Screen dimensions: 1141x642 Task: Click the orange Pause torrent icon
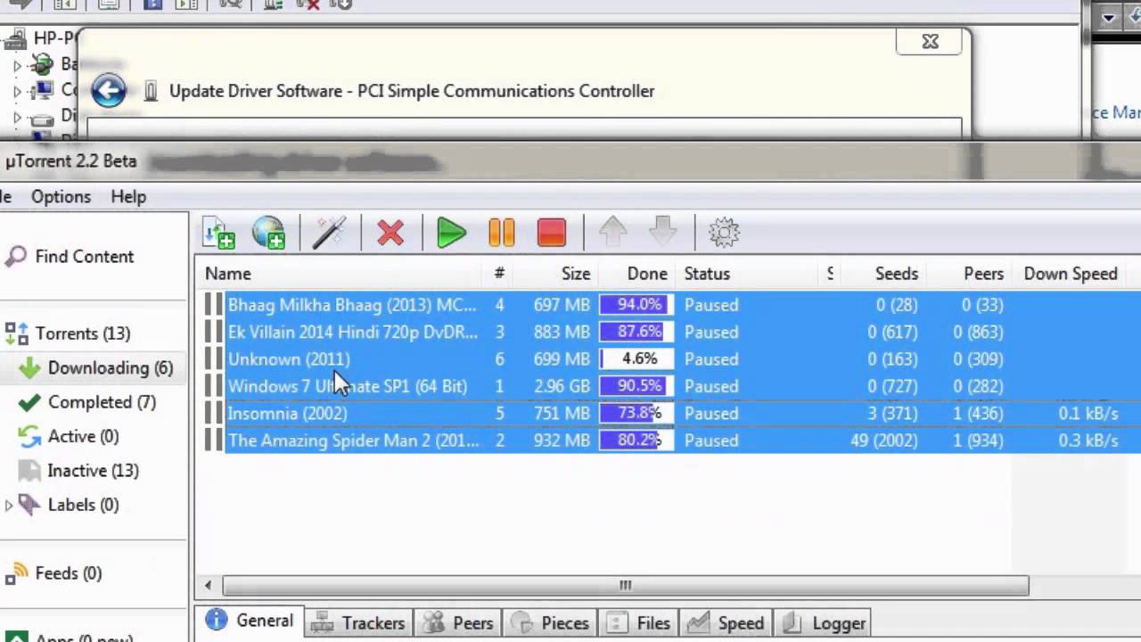(502, 234)
